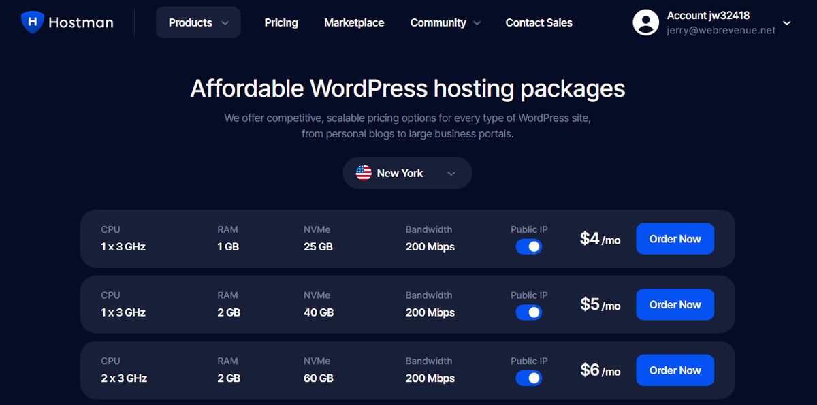Click 200 Mbps bandwidth in the $6 plan
This screenshot has height=405, width=817.
pos(430,378)
